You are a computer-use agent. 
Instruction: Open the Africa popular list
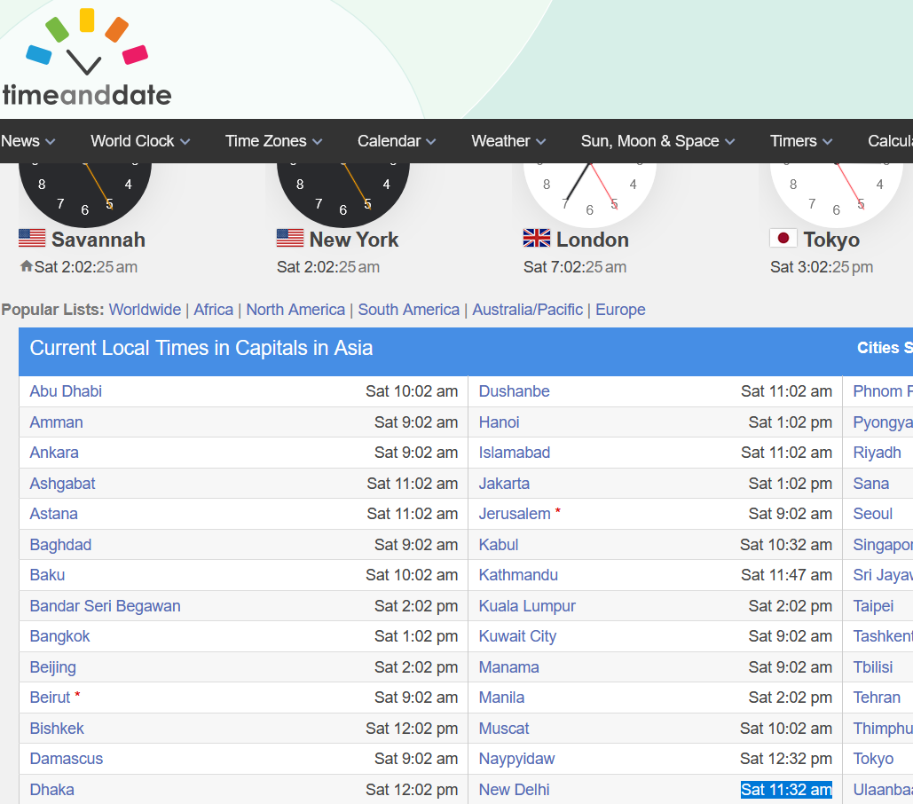pos(213,309)
